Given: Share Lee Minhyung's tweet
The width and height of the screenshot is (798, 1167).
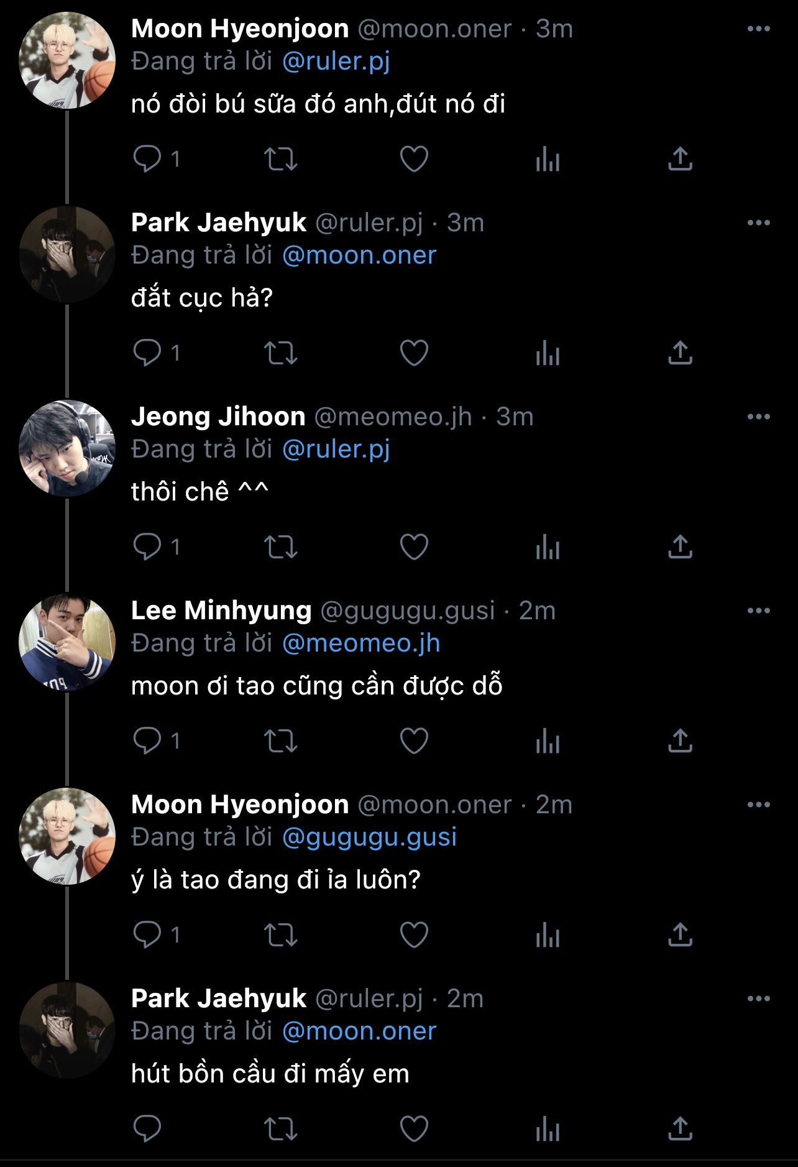Looking at the screenshot, I should click(x=680, y=741).
